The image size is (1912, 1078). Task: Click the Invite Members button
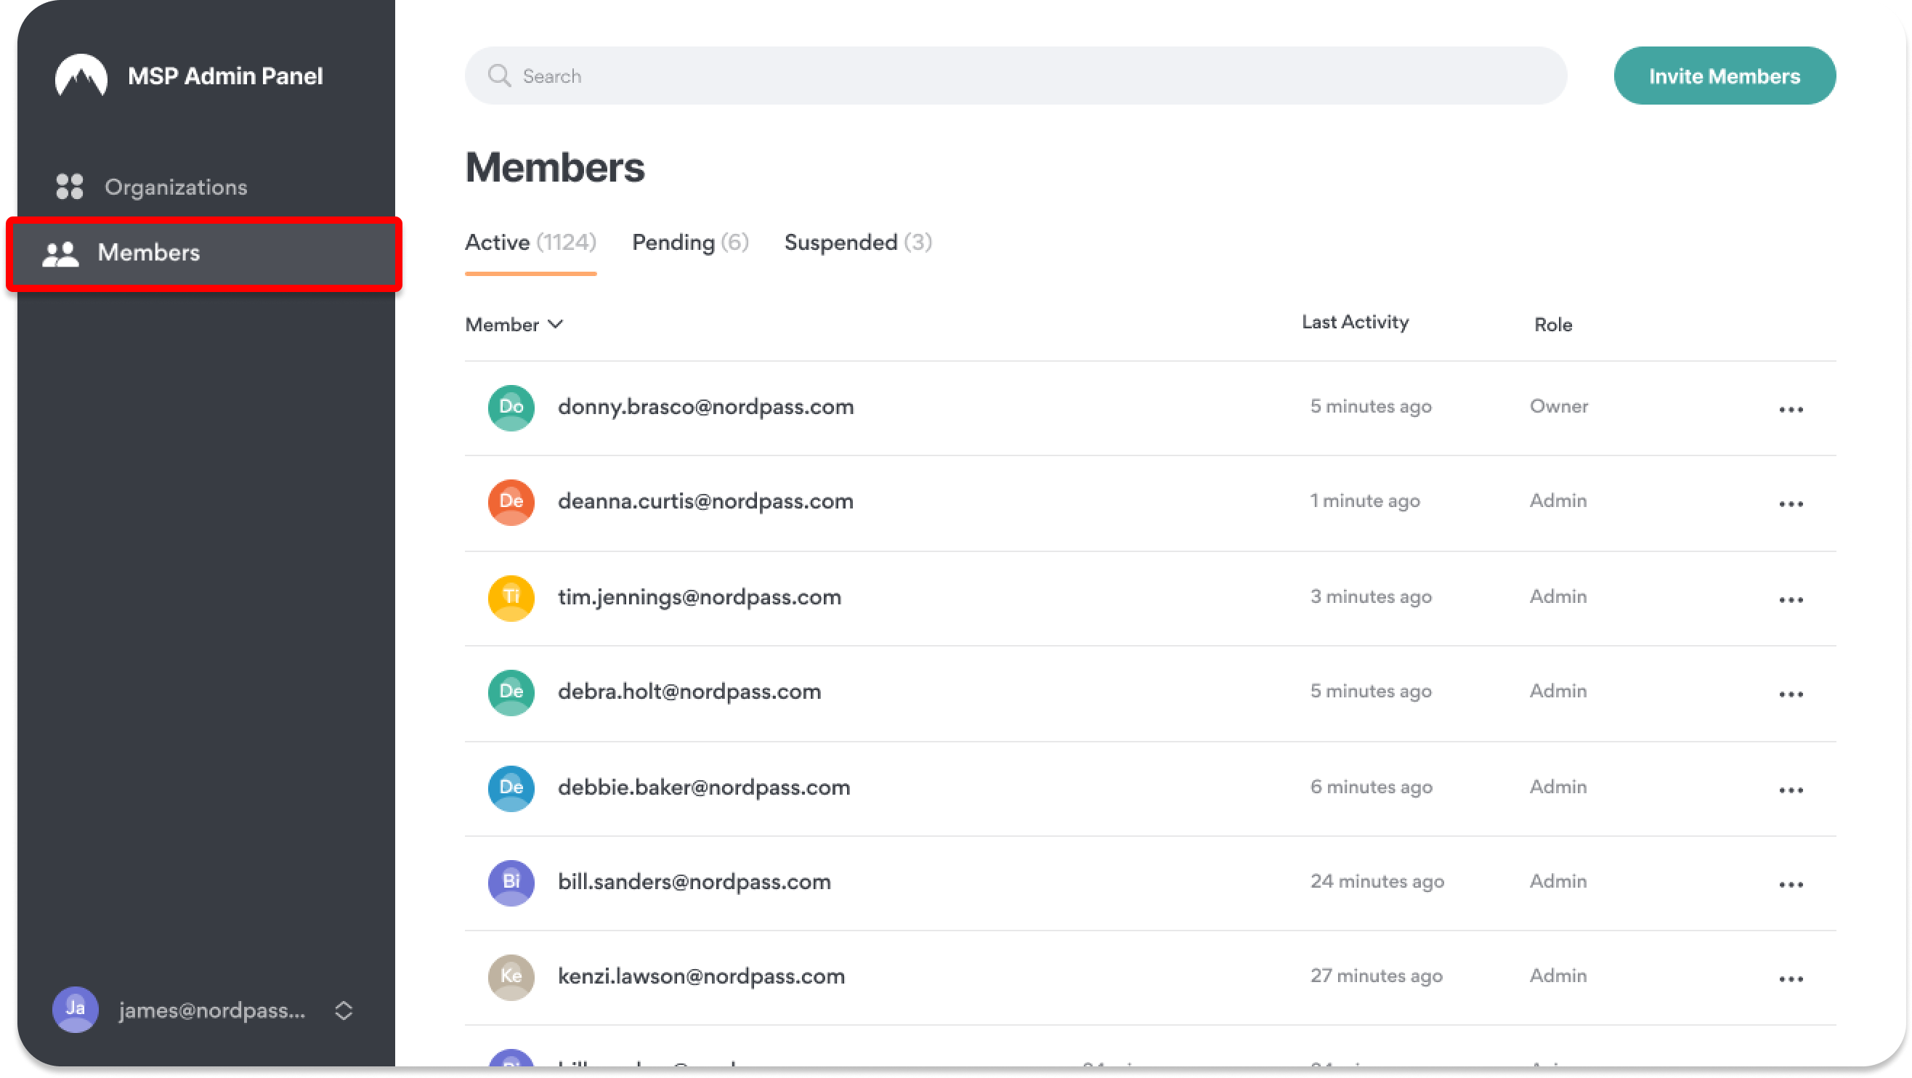1725,76
